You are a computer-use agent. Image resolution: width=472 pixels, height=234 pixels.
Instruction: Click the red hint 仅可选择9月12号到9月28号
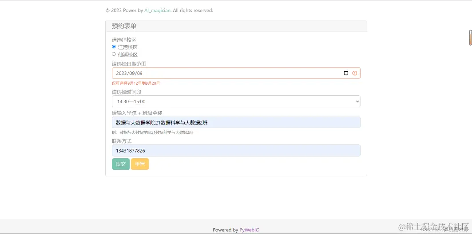(x=136, y=83)
